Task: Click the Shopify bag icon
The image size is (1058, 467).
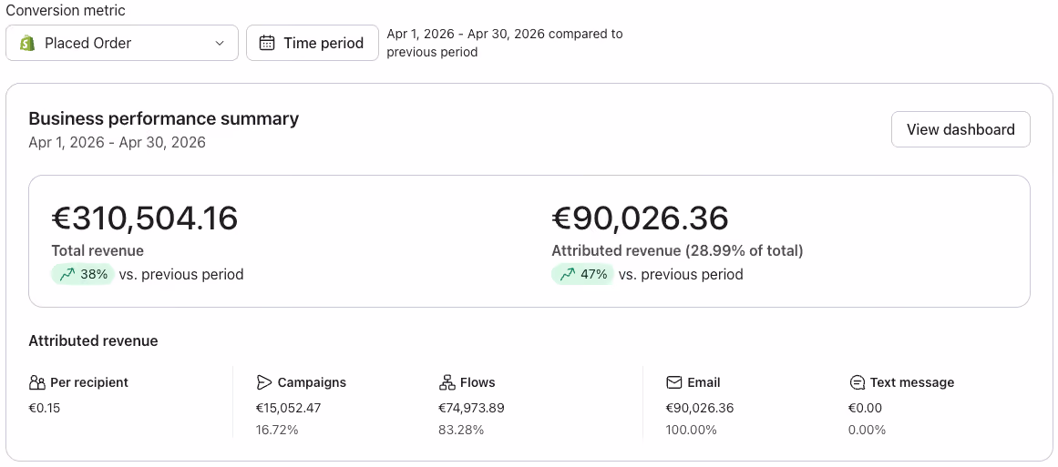Action: tap(27, 43)
